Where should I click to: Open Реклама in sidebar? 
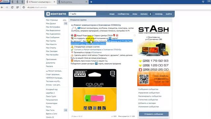click(49, 66)
